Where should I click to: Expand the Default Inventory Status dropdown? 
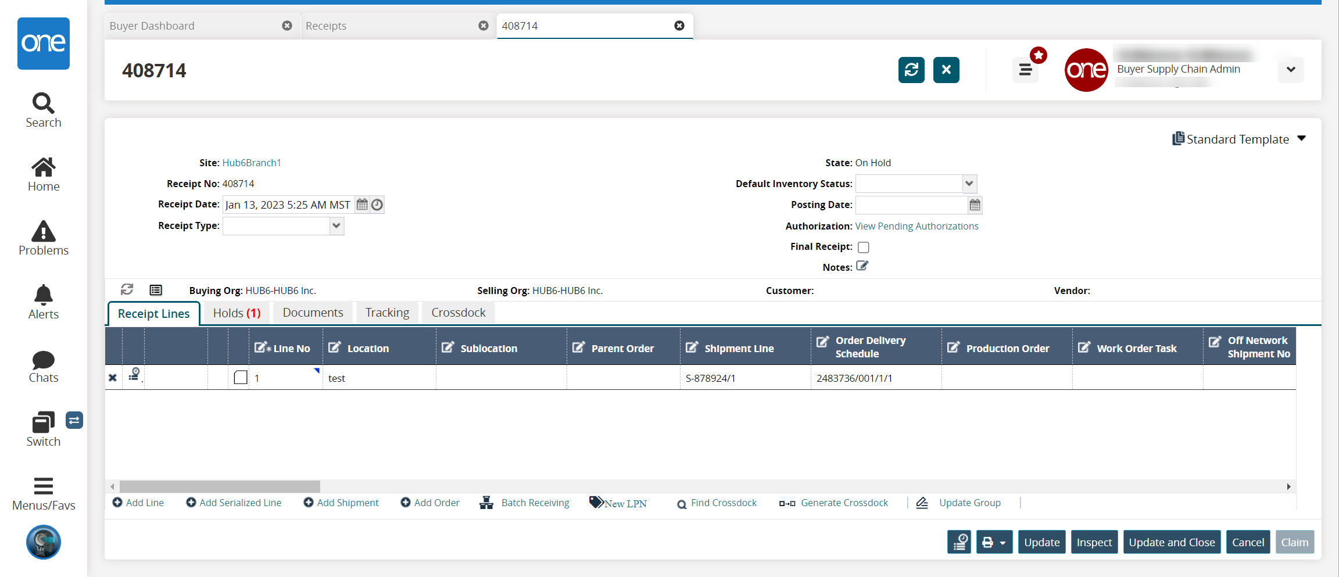coord(969,184)
